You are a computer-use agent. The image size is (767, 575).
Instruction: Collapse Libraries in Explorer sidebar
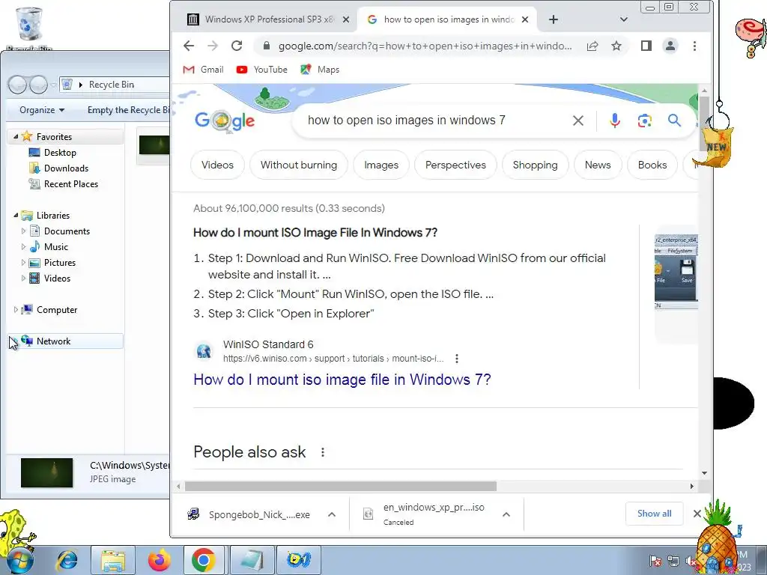coord(16,215)
